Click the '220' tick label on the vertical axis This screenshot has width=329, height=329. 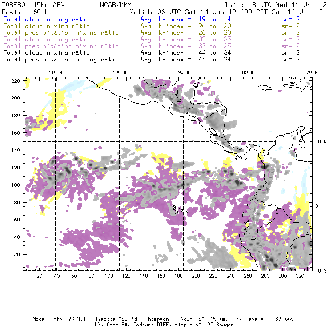click(x=16, y=81)
